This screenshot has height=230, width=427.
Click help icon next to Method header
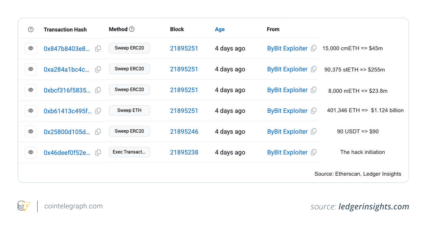click(132, 29)
